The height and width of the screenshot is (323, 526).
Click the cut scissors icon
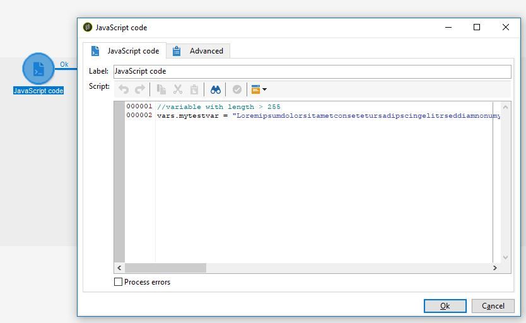178,89
